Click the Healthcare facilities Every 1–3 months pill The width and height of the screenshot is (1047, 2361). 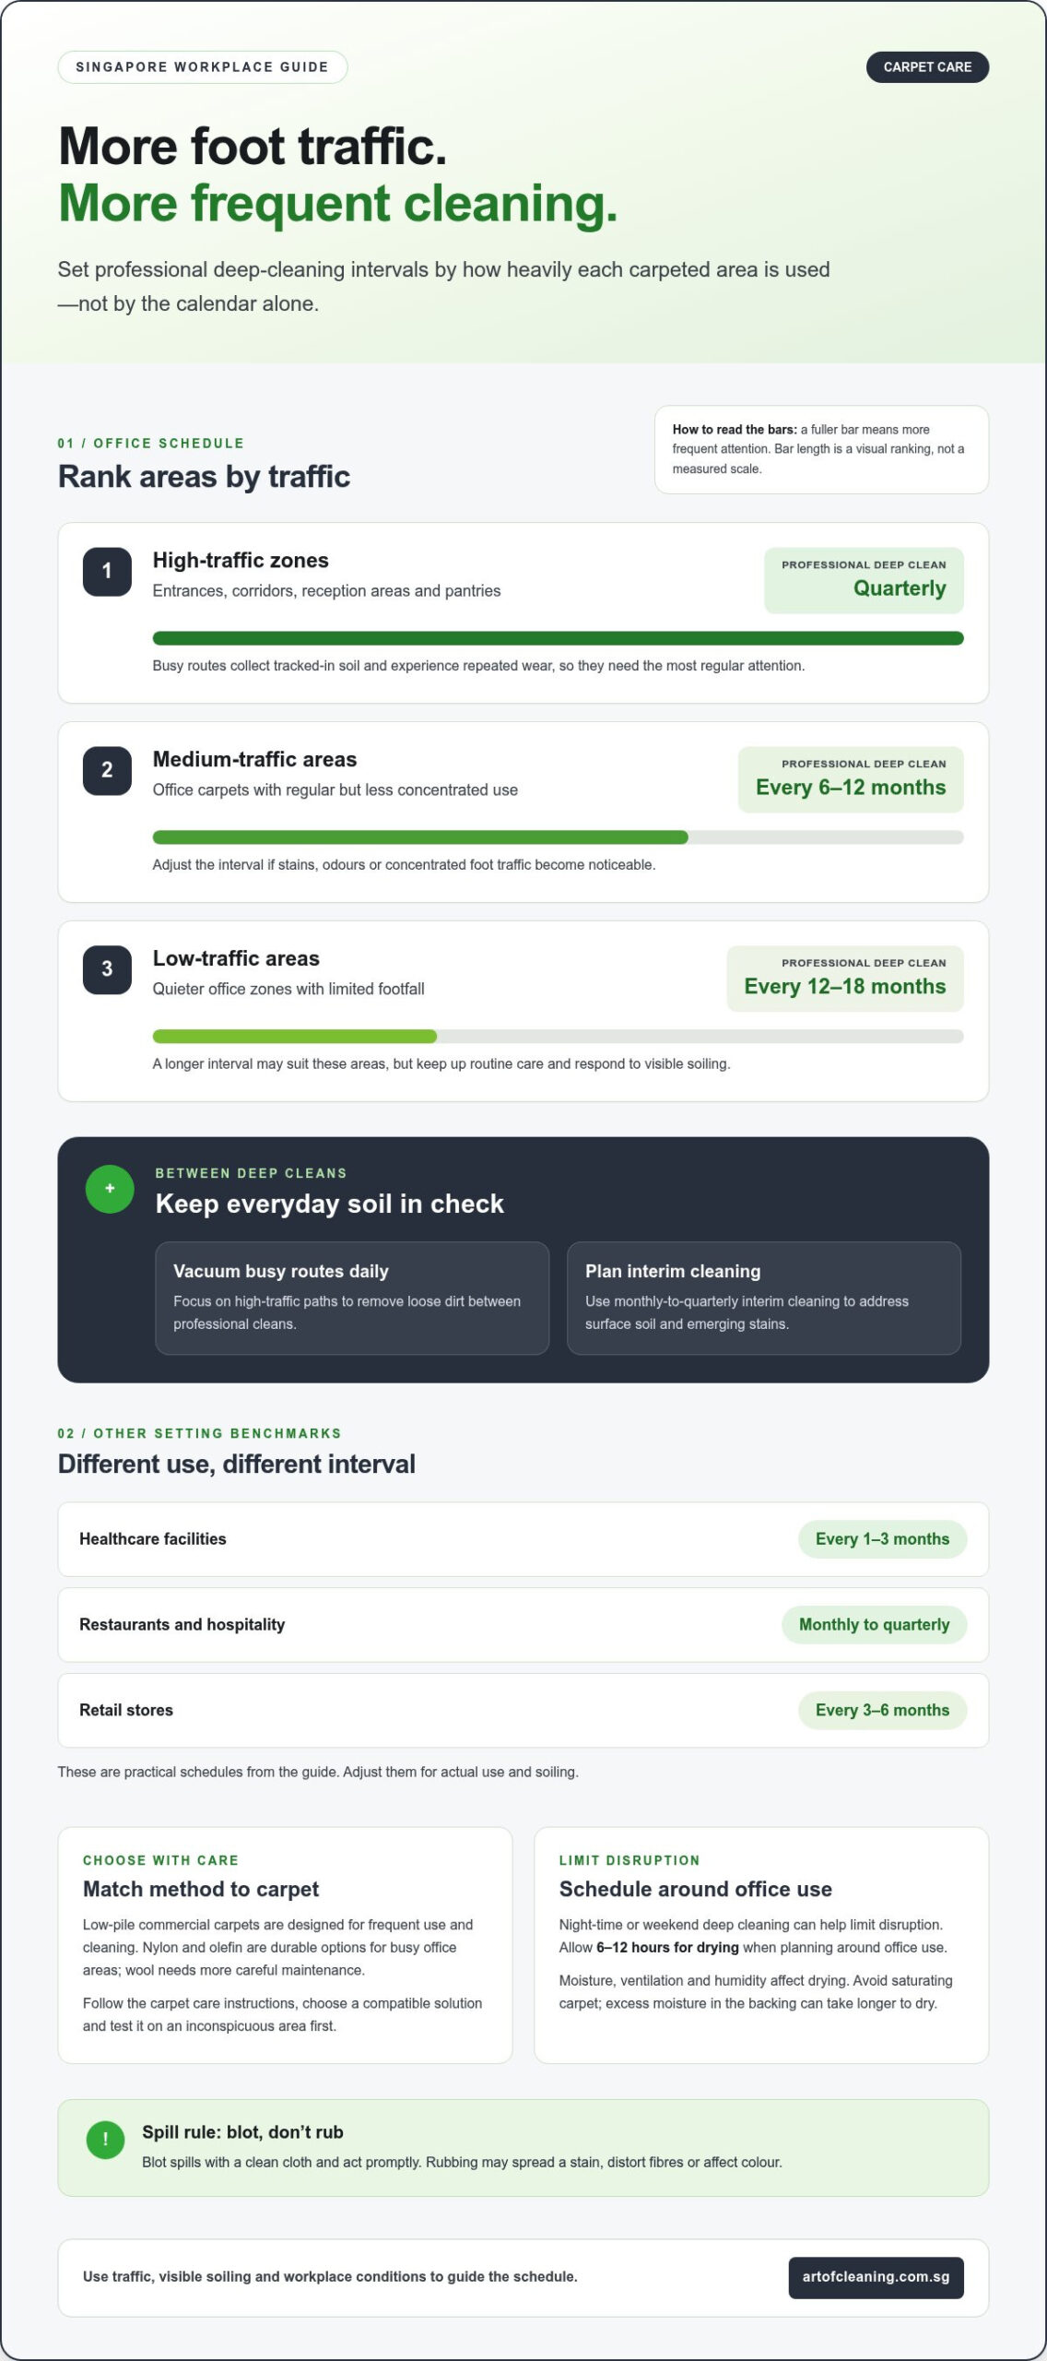click(x=882, y=1538)
